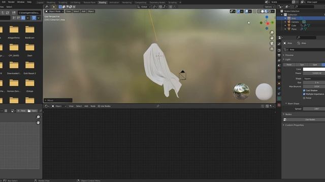Screen dimensions: 325x182
Task: Open the Layout workspace tab
Action: [x=40, y=3]
